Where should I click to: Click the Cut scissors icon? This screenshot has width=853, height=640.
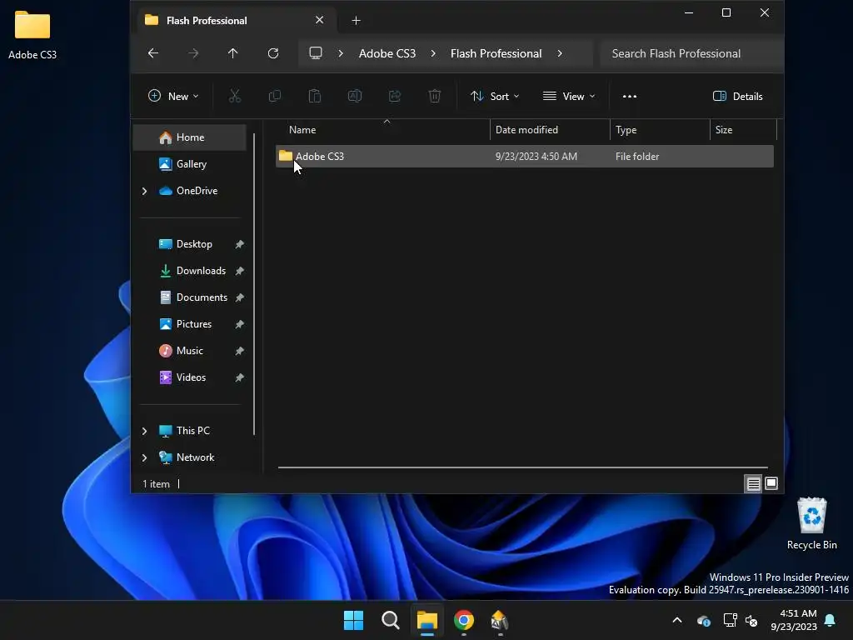pos(234,97)
